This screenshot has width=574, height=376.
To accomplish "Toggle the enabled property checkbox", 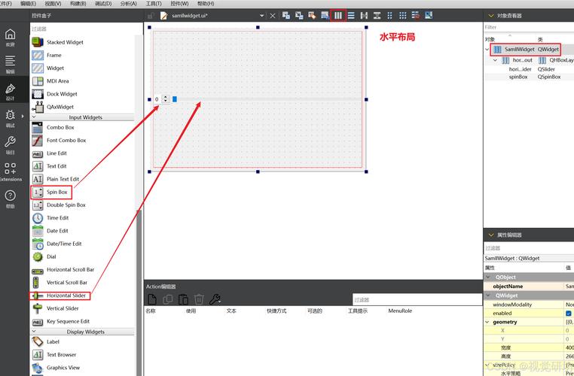I will tap(568, 313).
